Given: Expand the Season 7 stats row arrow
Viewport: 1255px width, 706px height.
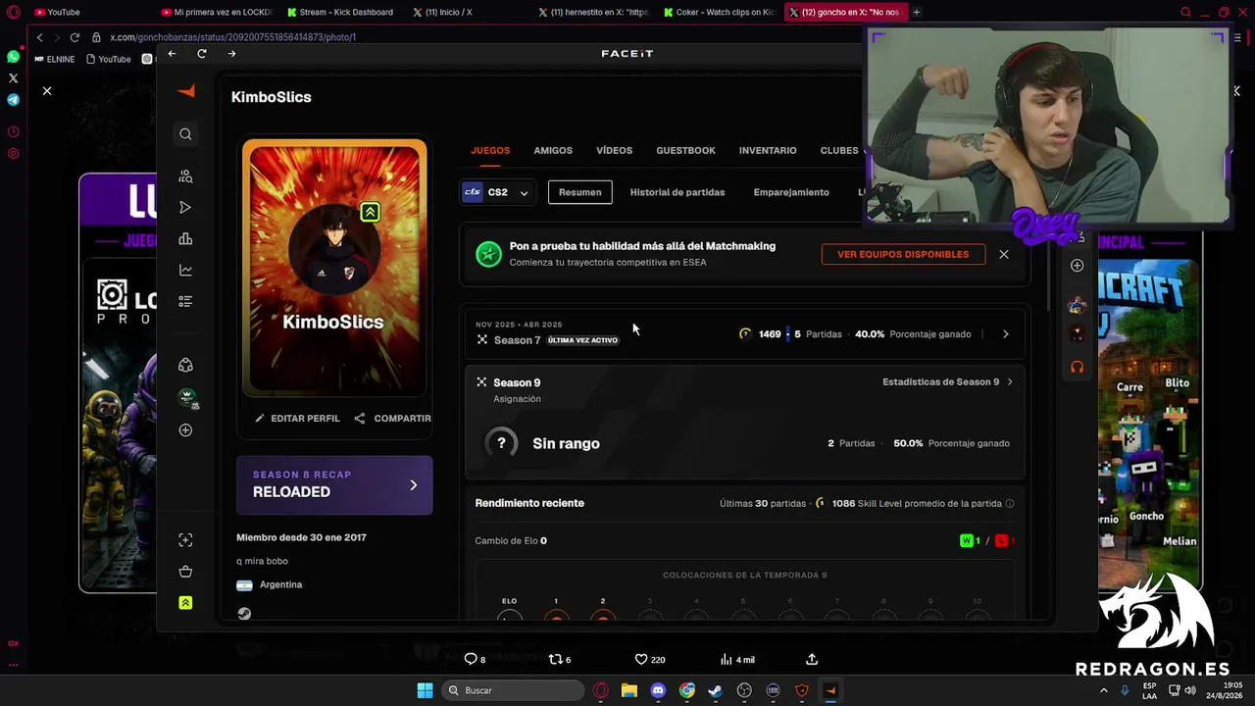Looking at the screenshot, I should pyautogui.click(x=1005, y=334).
